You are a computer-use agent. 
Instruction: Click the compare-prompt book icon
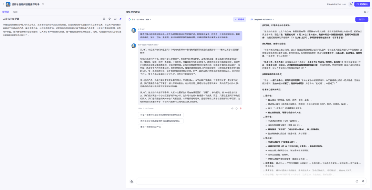115,19
